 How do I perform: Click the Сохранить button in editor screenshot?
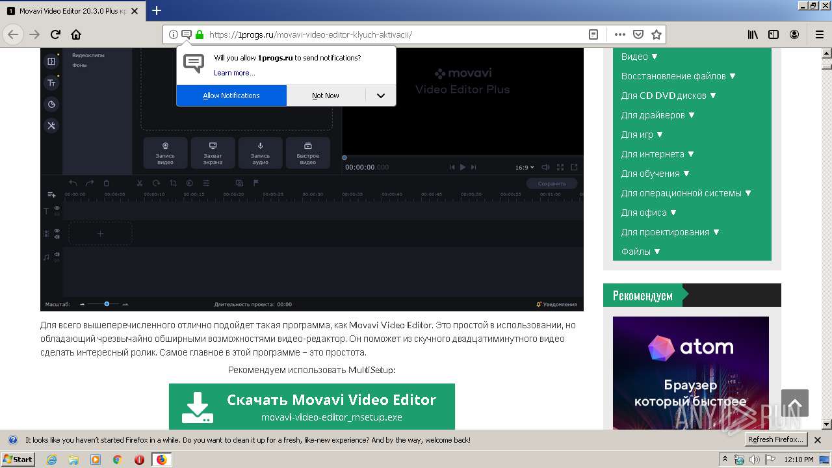coord(552,183)
